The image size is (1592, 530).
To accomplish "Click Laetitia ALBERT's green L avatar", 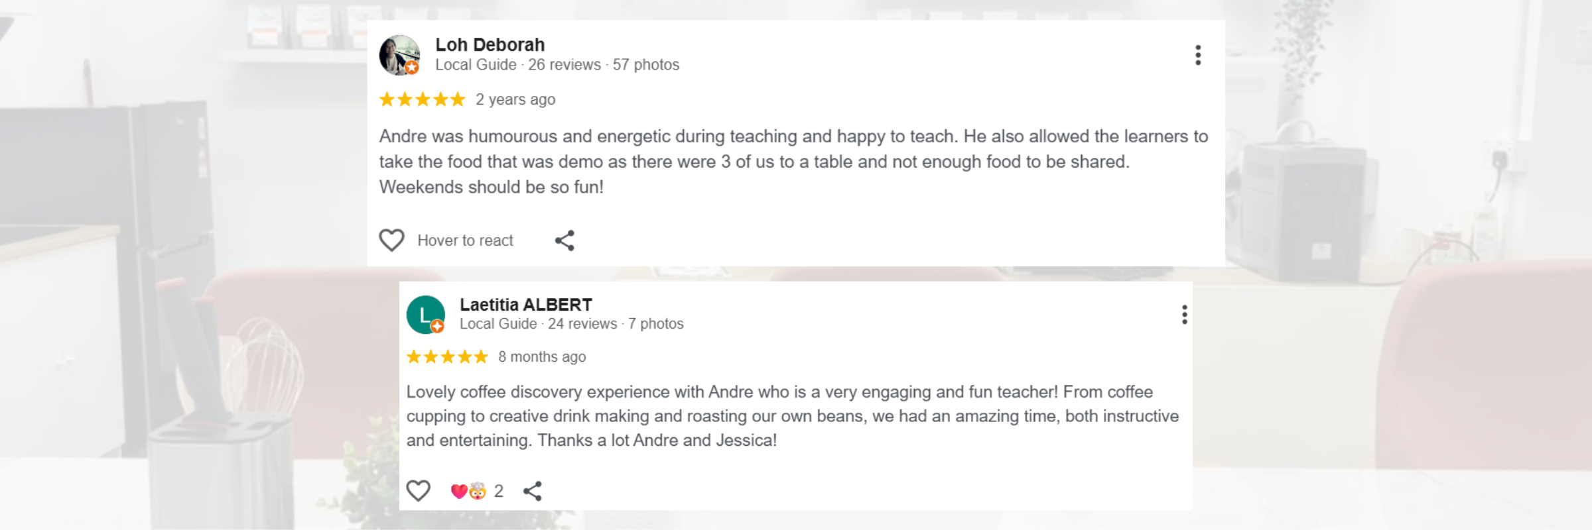I will [x=425, y=315].
